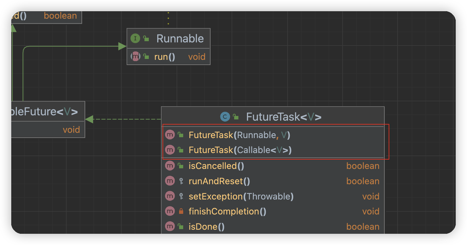The height and width of the screenshot is (245, 467).
Task: Select the partially visible ...bleFuture<V> node title
Action: pyautogui.click(x=45, y=112)
